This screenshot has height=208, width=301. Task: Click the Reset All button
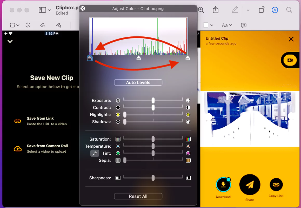coord(138,196)
